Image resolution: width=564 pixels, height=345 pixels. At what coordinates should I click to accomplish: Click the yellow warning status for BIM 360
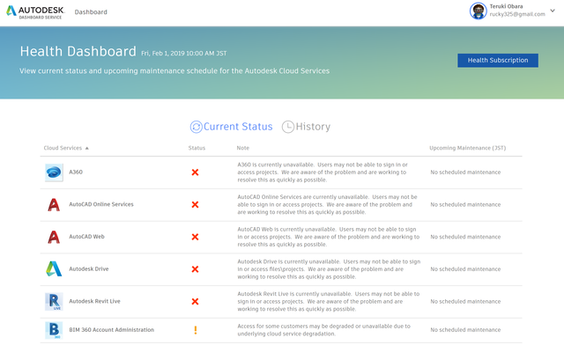pyautogui.click(x=196, y=330)
